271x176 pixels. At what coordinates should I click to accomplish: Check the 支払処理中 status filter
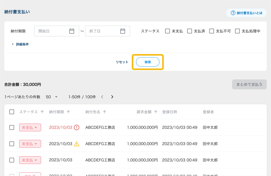[237, 31]
